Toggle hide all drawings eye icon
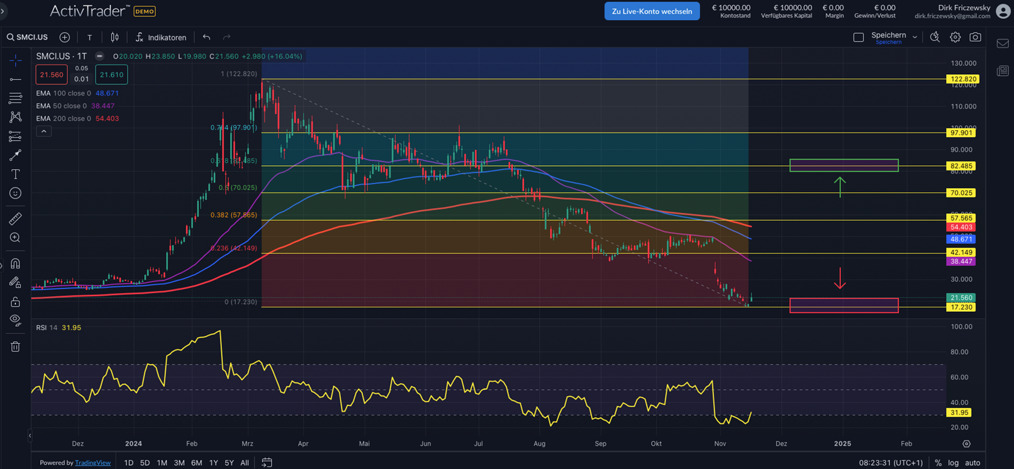This screenshot has height=469, width=1014. tap(15, 320)
